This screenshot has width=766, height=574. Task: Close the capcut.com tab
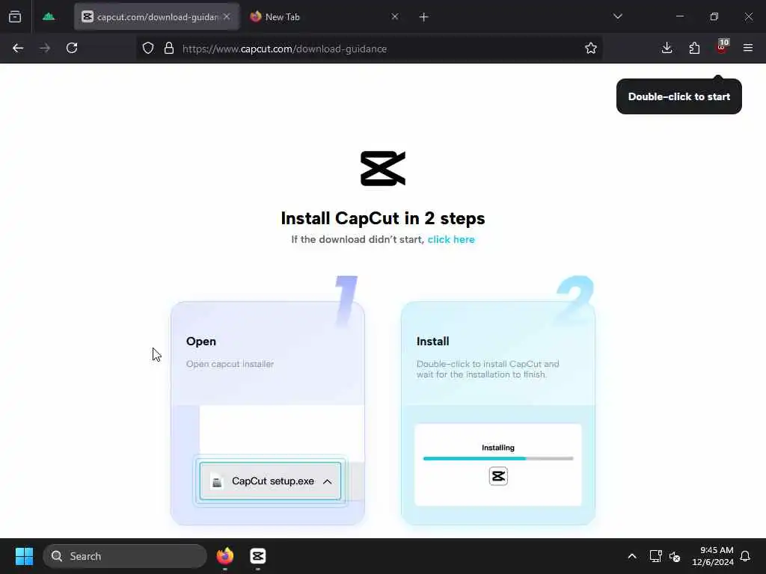[x=227, y=17]
